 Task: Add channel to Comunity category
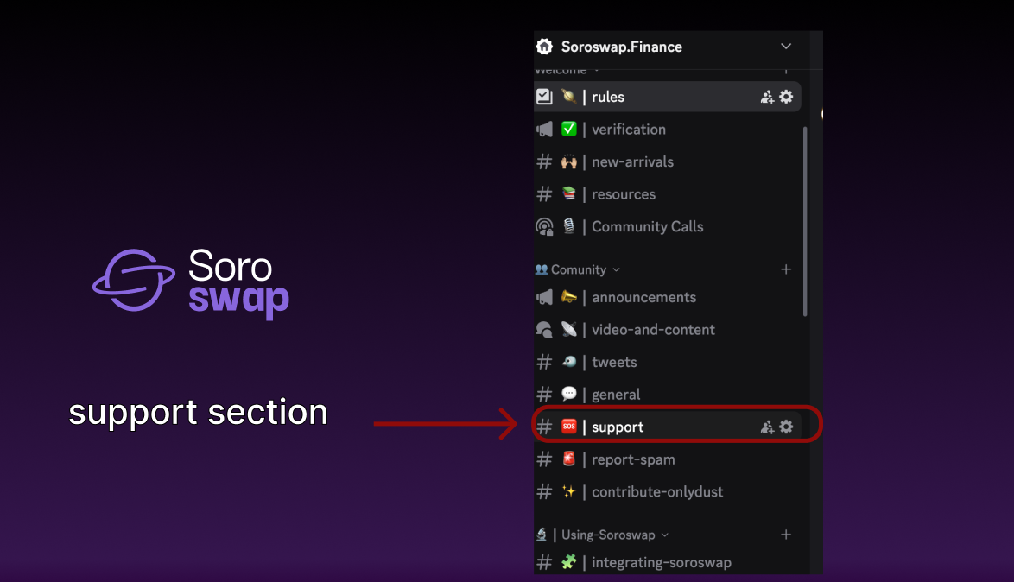786,269
